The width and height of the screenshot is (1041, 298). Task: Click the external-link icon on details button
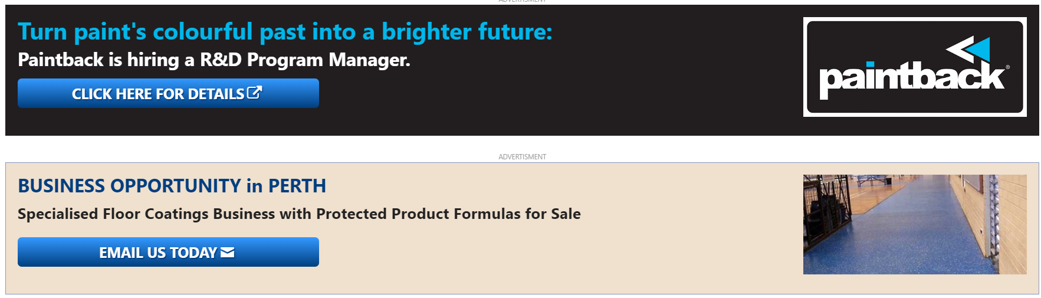[x=254, y=93]
